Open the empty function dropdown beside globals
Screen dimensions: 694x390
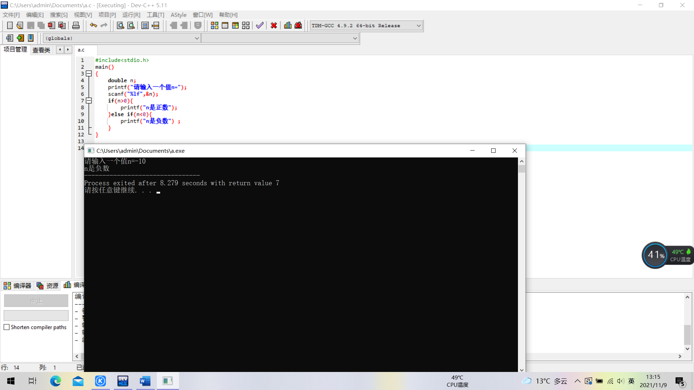point(355,38)
